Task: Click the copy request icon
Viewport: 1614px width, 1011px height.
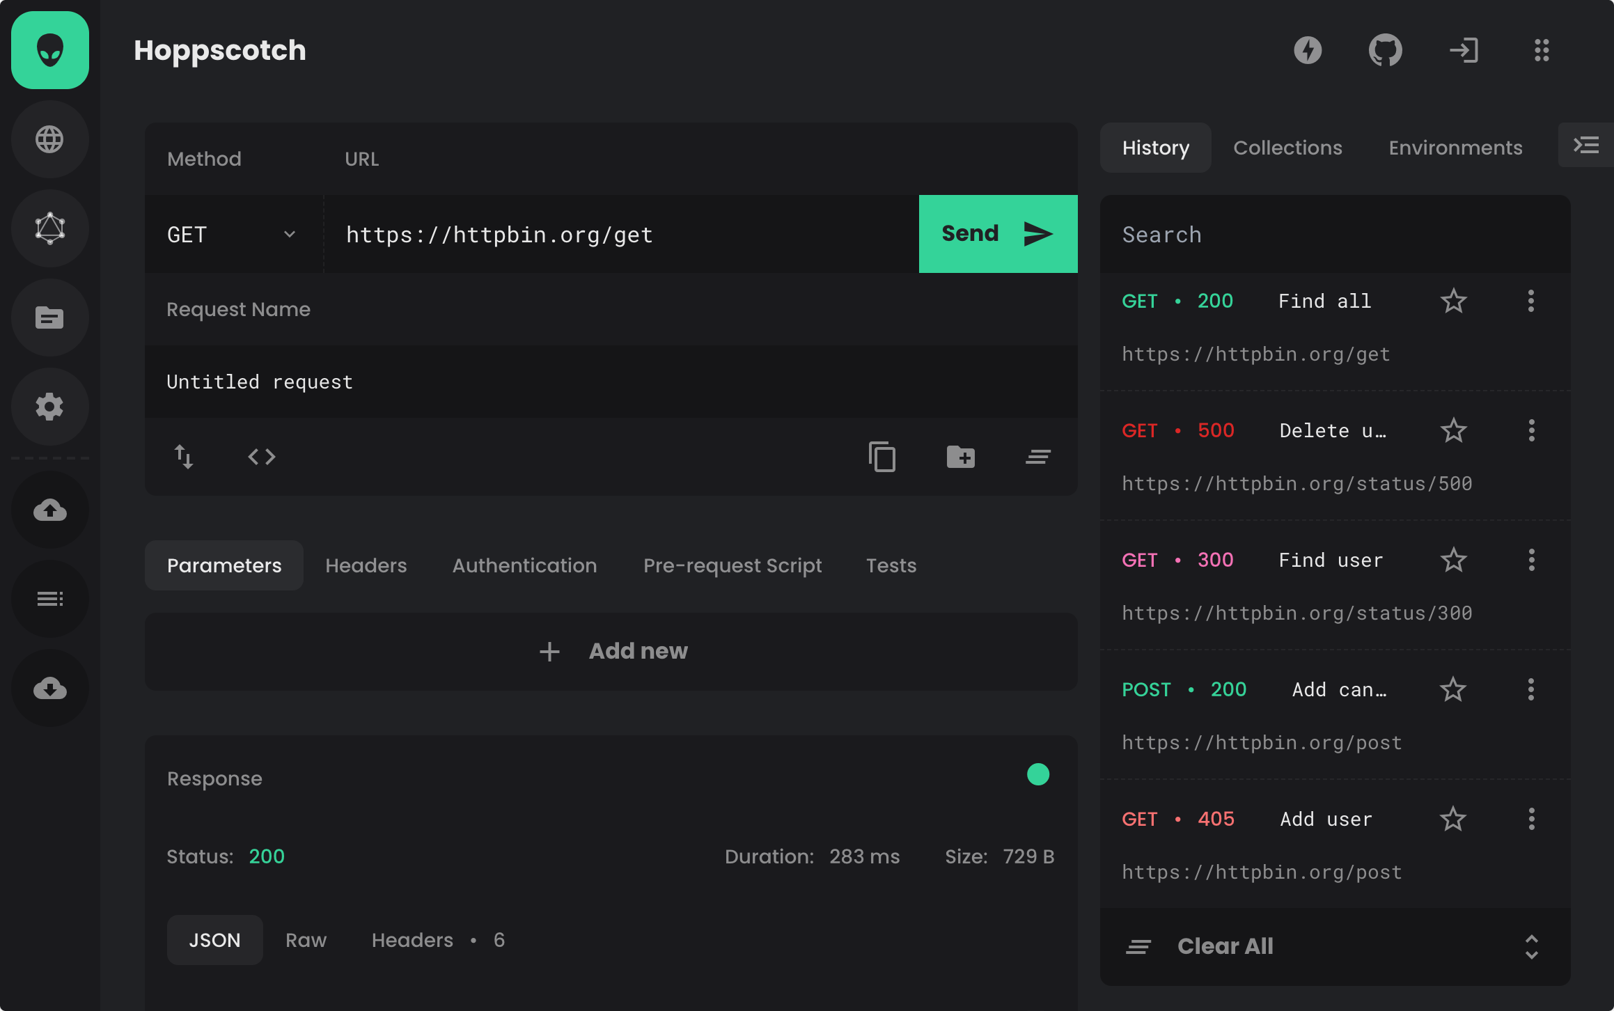Action: pos(882,457)
